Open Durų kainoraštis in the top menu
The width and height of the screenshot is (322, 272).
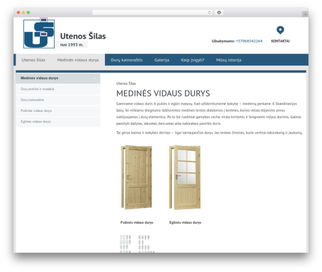[127, 60]
